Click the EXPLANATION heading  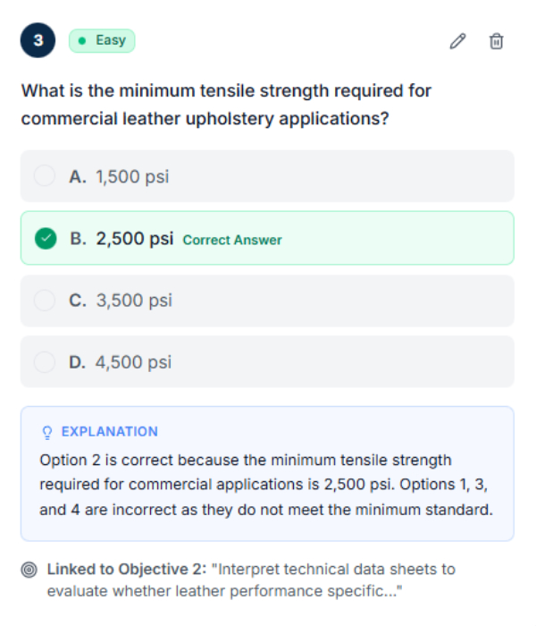pos(109,432)
